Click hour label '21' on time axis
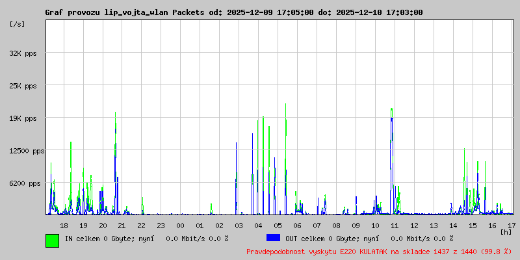This screenshot has height=260, width=520. [x=122, y=226]
